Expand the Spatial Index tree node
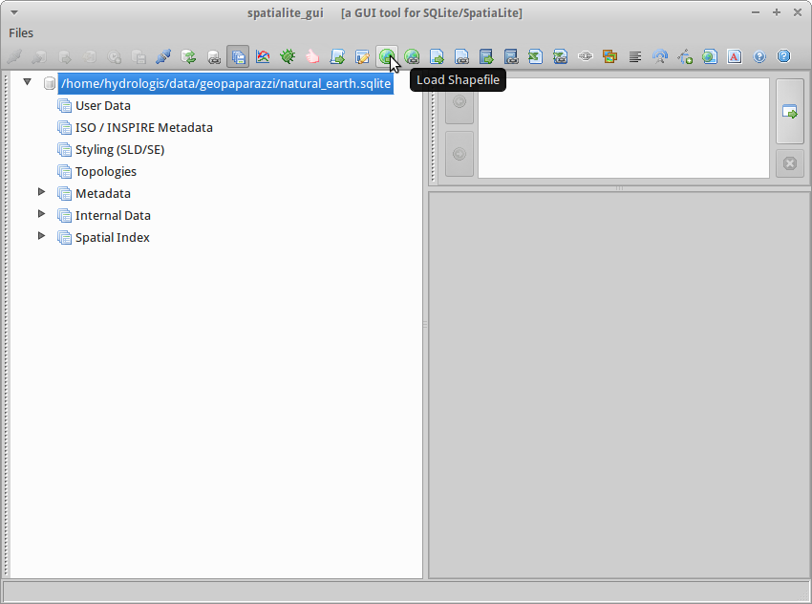The height and width of the screenshot is (604, 812). coord(41,236)
